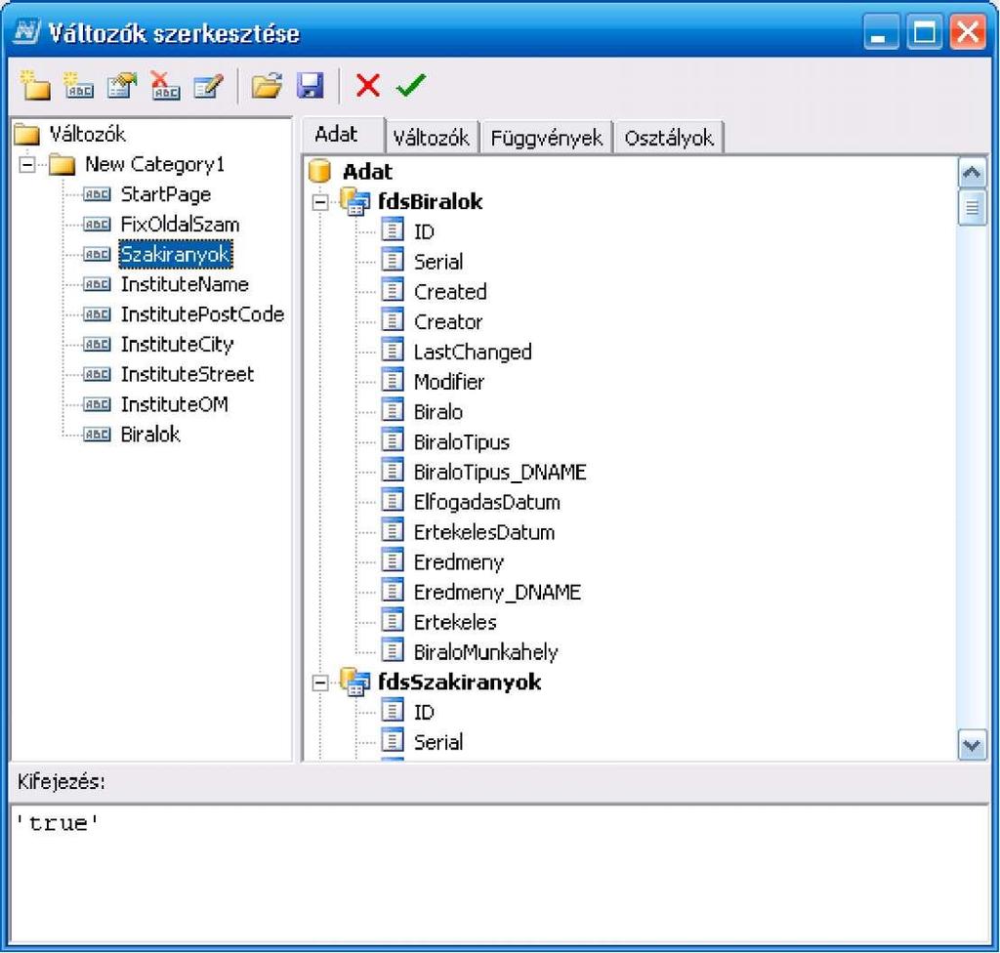Select the fdsSzakiranyok data source
The width and height of the screenshot is (1000, 953).
click(459, 682)
